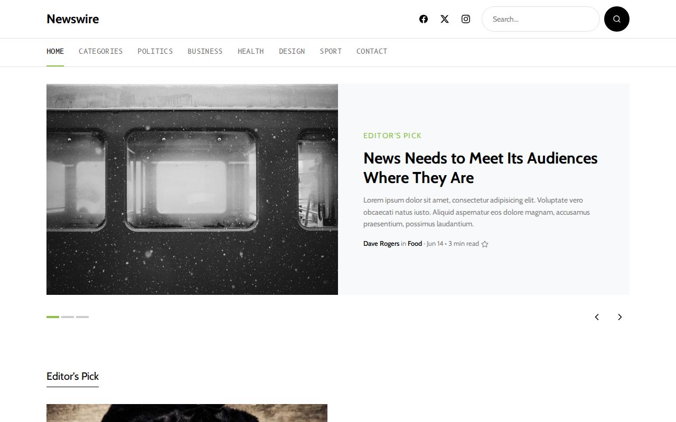Image resolution: width=676 pixels, height=422 pixels.
Task: Go to the previous slide arrow
Action: point(597,317)
